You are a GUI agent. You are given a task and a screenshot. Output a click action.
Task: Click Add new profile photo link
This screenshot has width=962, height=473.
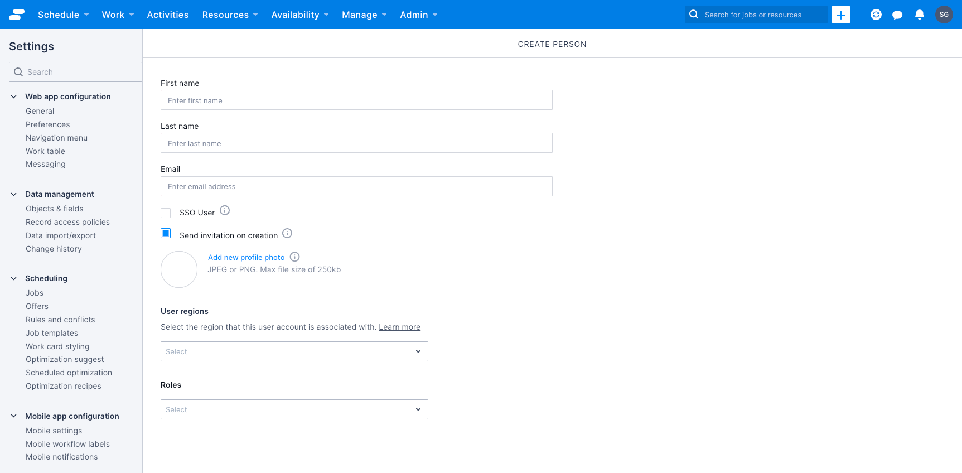[x=246, y=257]
